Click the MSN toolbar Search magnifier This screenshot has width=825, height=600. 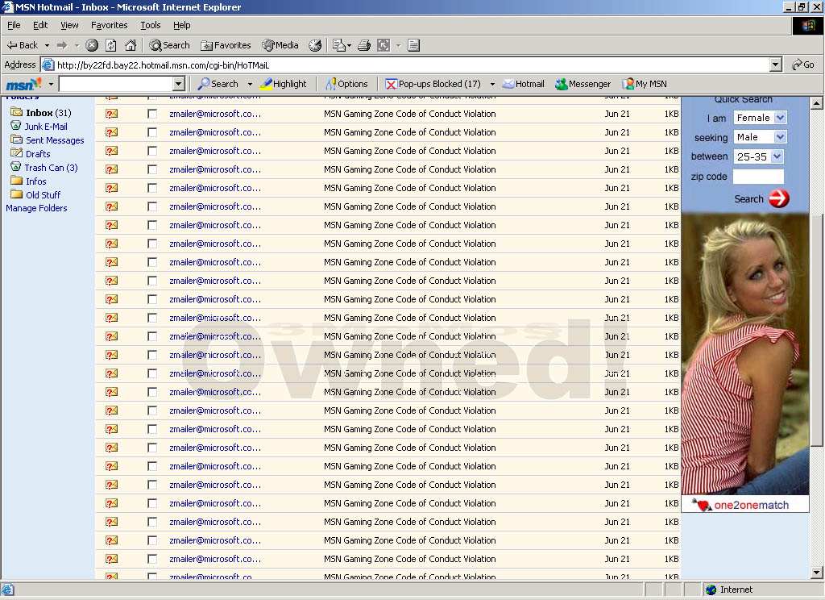click(x=218, y=84)
